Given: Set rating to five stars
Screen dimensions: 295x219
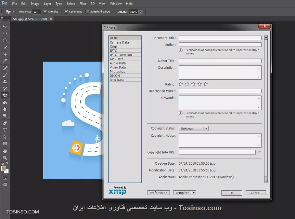Looking at the screenshot, I should (206, 84).
